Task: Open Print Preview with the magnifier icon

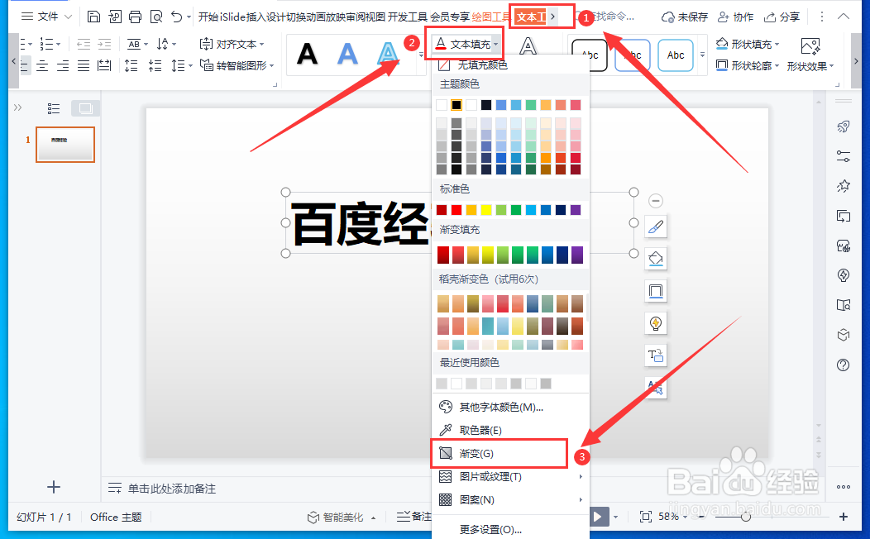Action: tap(156, 17)
